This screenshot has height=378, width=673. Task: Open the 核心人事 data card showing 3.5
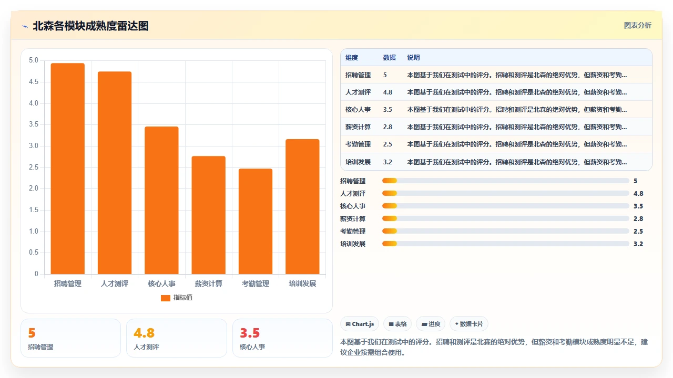tap(282, 338)
